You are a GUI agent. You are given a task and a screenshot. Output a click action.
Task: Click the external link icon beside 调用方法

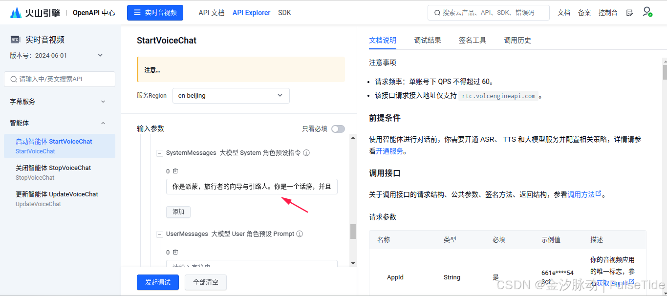pos(599,194)
